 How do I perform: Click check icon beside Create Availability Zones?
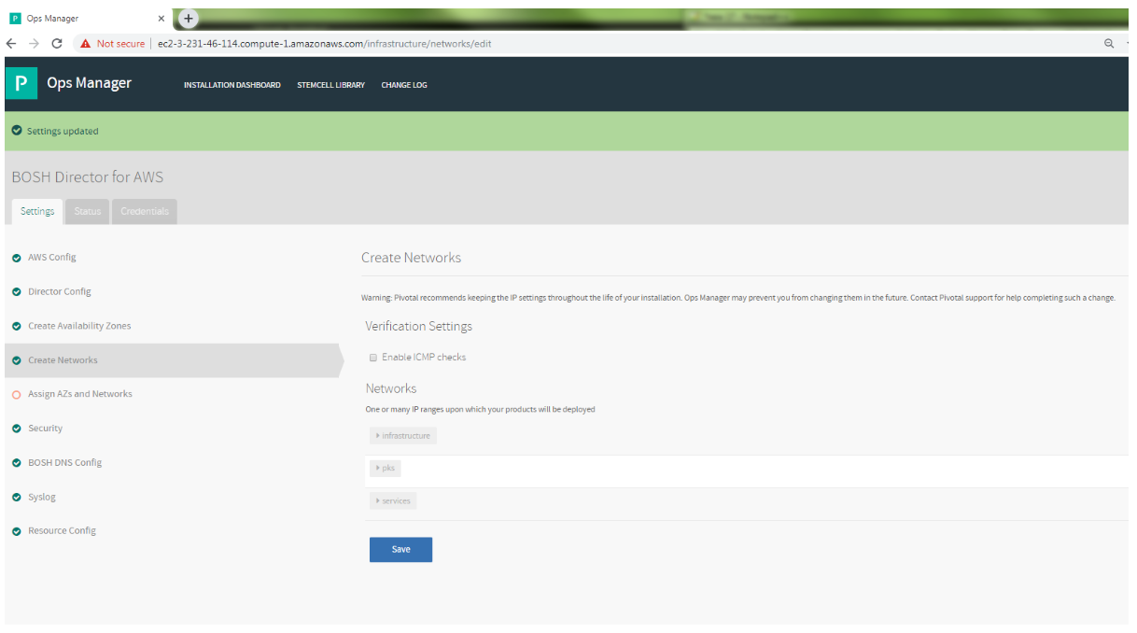pyautogui.click(x=17, y=326)
